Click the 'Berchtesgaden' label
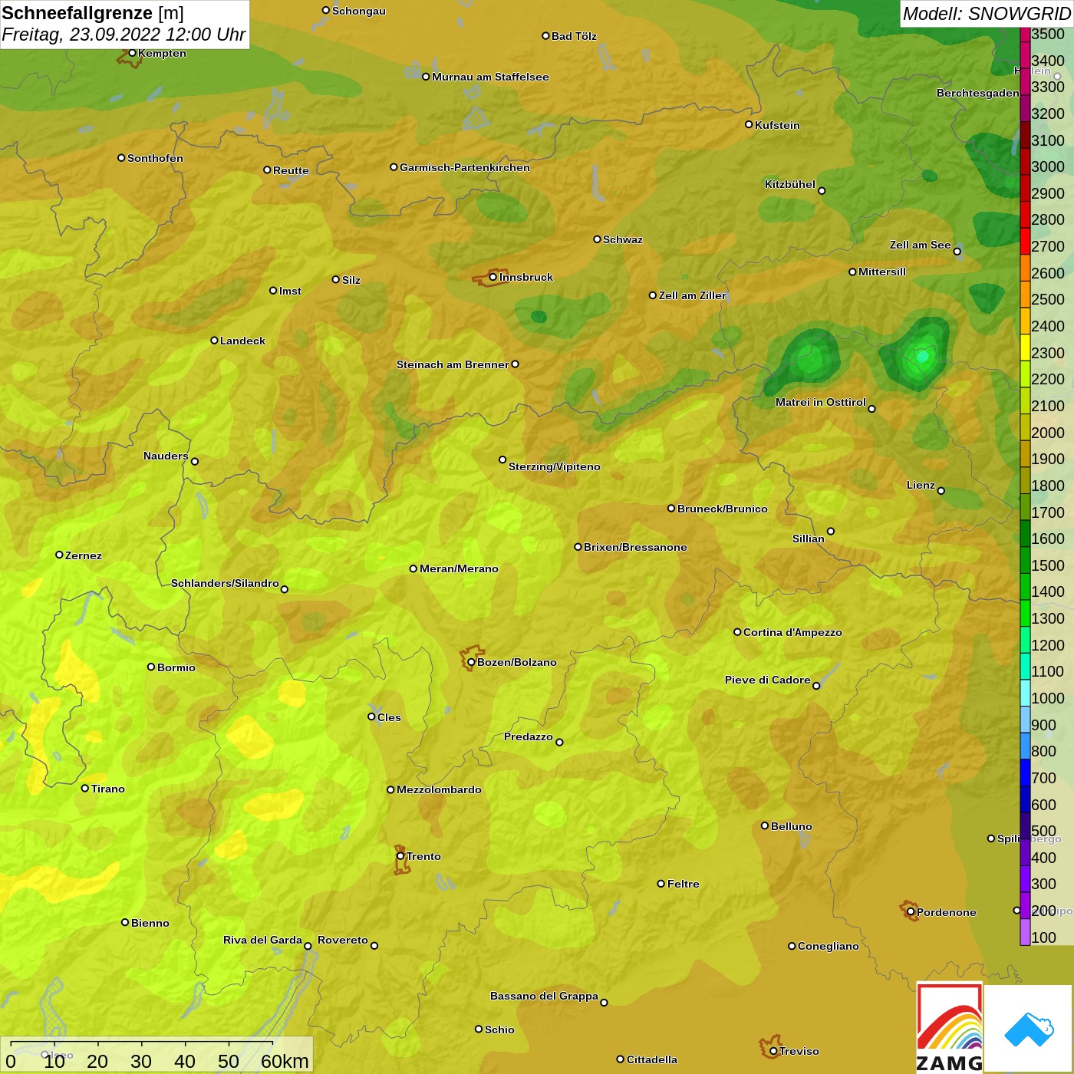 [978, 93]
